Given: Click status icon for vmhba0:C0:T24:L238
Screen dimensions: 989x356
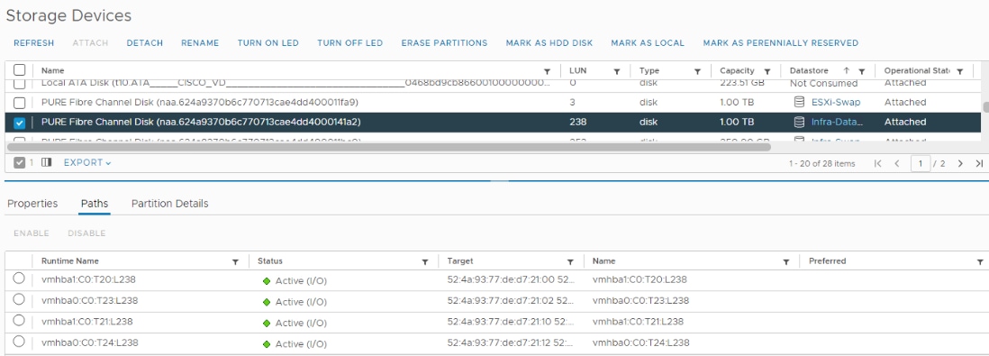Looking at the screenshot, I should (x=267, y=344).
